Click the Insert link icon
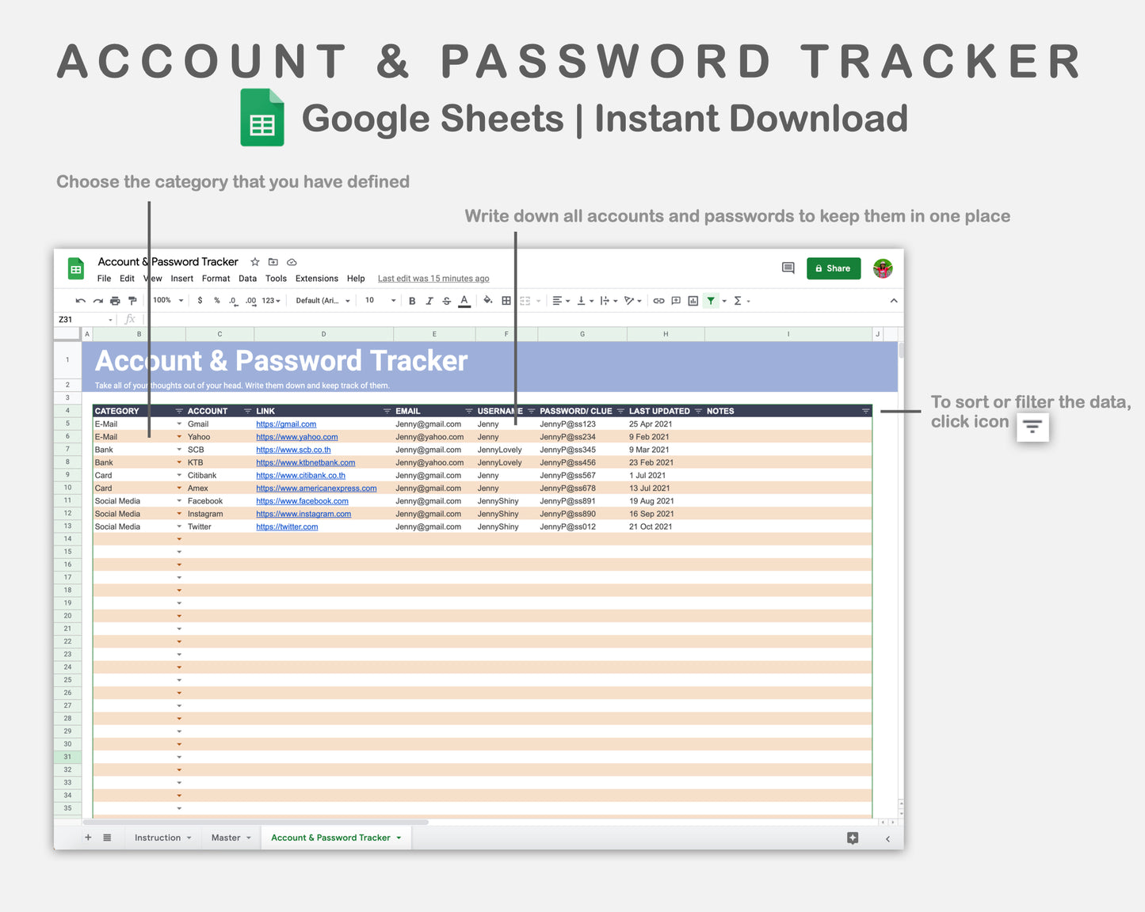Screen dimensions: 1145x912 click(x=658, y=301)
